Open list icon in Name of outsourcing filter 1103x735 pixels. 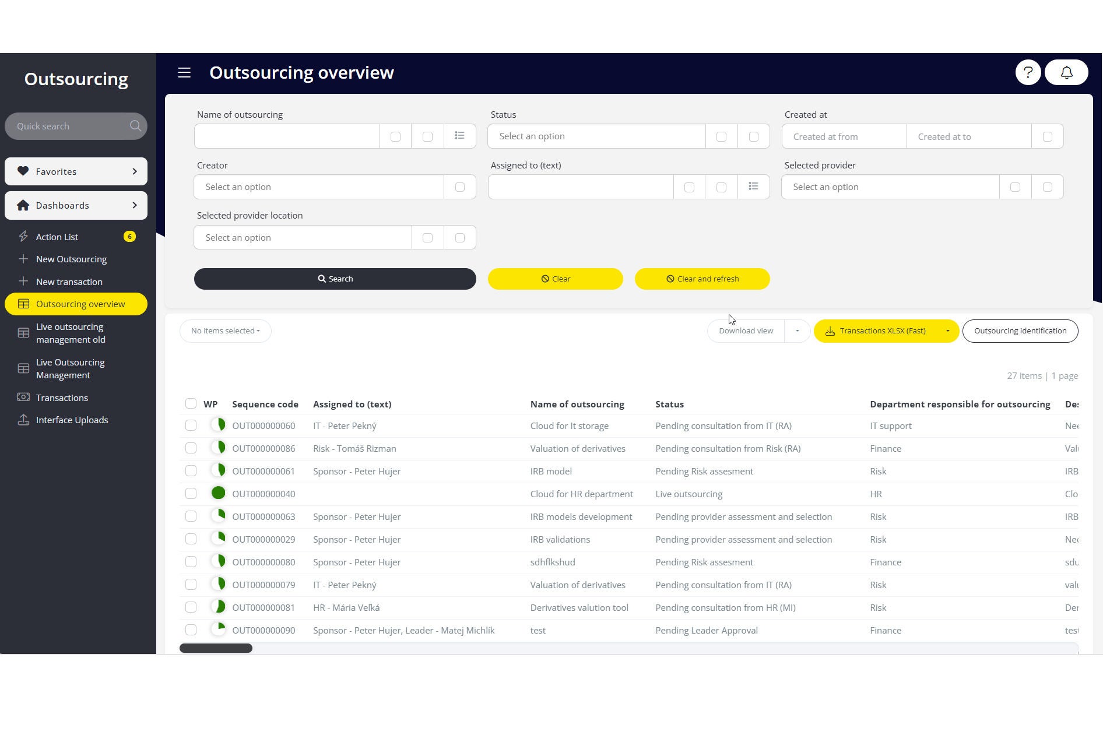[x=459, y=136]
